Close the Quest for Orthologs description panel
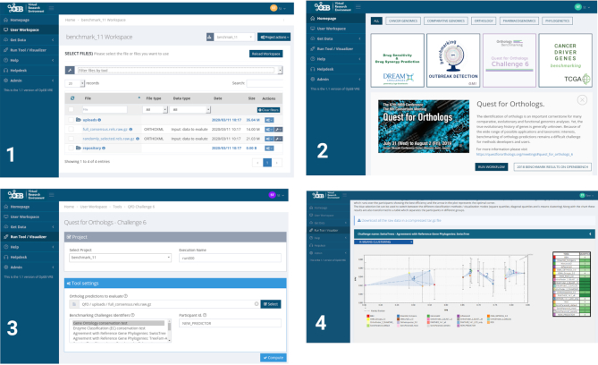Screen dimensions: 598x365 (x=582, y=100)
